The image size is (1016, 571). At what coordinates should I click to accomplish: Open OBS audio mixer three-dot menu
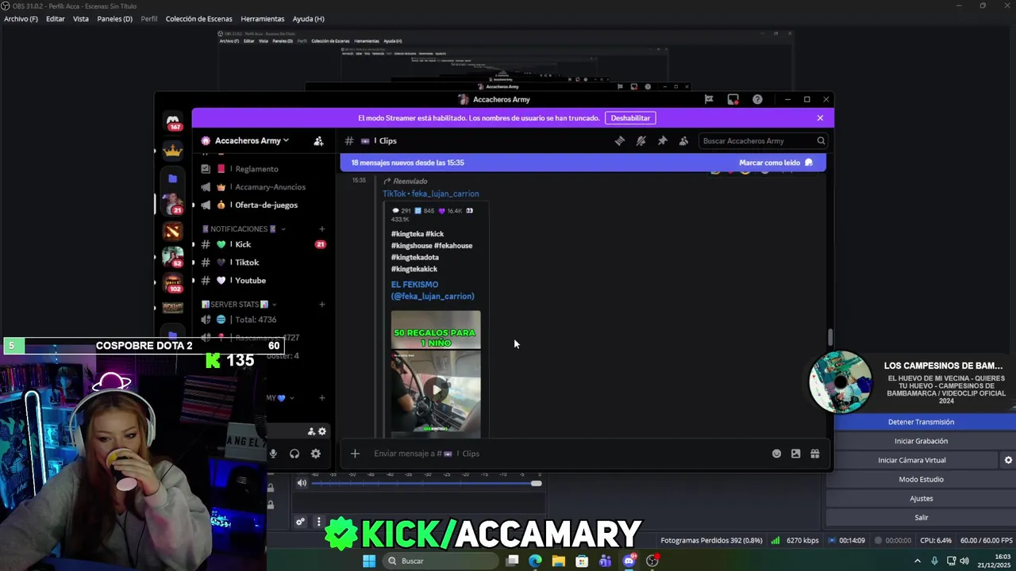[x=318, y=522]
